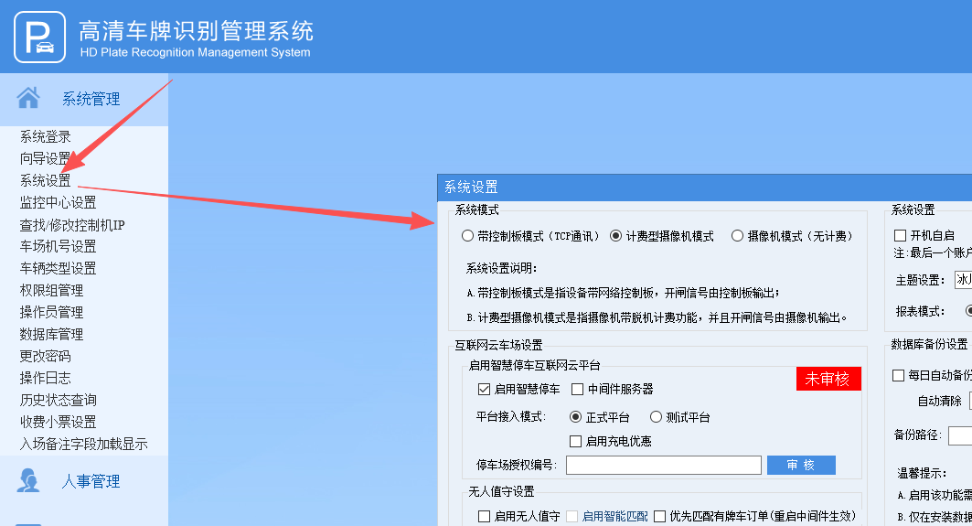The width and height of the screenshot is (972, 526).
Task: Focus the 停车场授权编号 text field
Action: tap(663, 466)
